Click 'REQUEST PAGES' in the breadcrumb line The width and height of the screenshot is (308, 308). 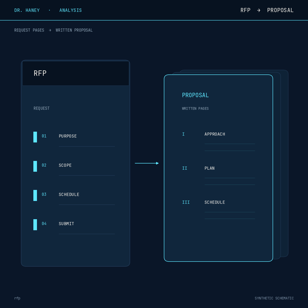click(x=29, y=30)
